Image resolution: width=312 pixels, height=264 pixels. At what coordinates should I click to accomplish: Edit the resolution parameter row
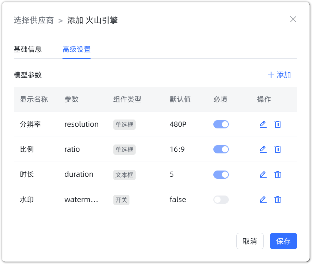(263, 124)
